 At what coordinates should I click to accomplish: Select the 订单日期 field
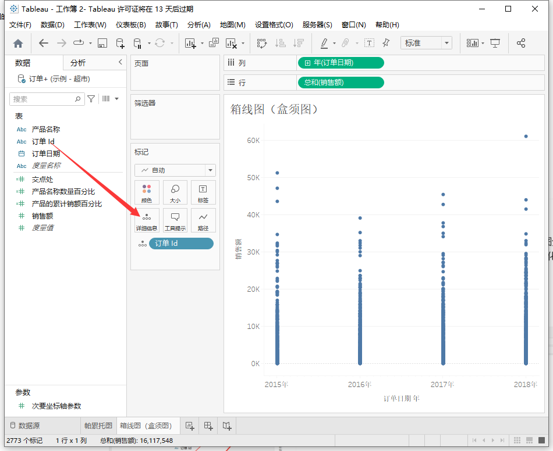coord(46,153)
